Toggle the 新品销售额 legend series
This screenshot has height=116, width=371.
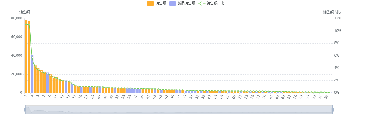click(x=182, y=3)
